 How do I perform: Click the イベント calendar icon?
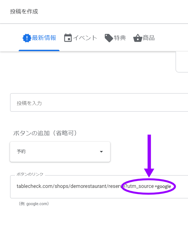[68, 38]
